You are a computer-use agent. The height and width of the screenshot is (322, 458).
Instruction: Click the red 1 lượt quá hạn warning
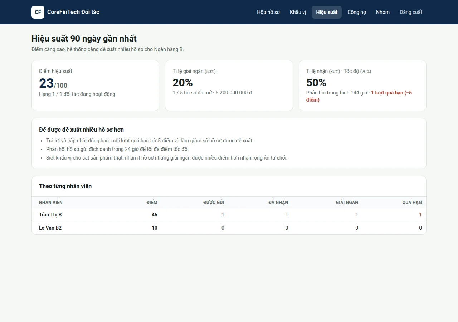pos(359,96)
